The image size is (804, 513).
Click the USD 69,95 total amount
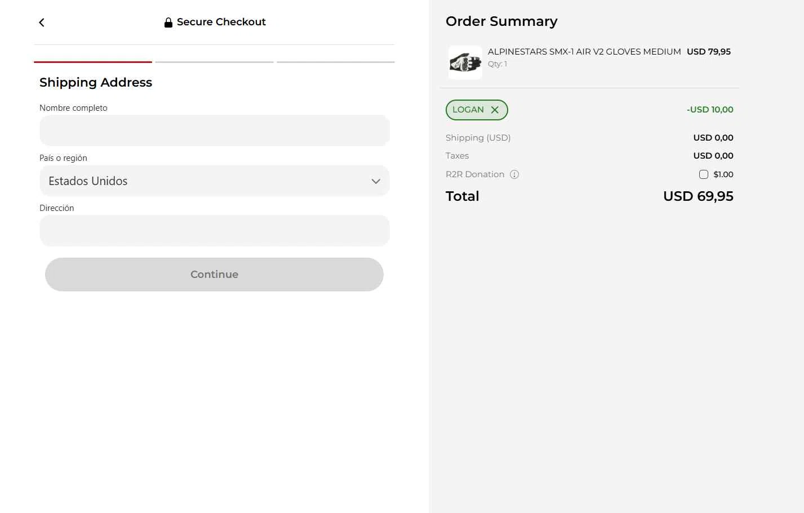coord(698,196)
